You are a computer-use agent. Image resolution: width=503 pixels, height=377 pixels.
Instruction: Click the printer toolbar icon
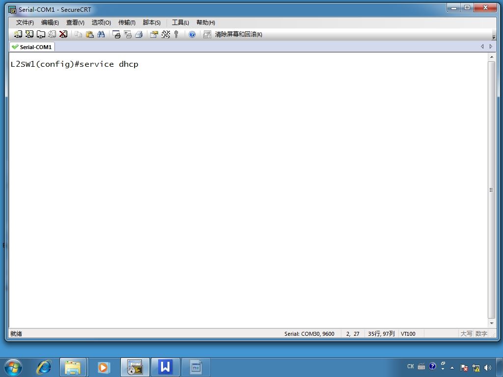(x=139, y=34)
